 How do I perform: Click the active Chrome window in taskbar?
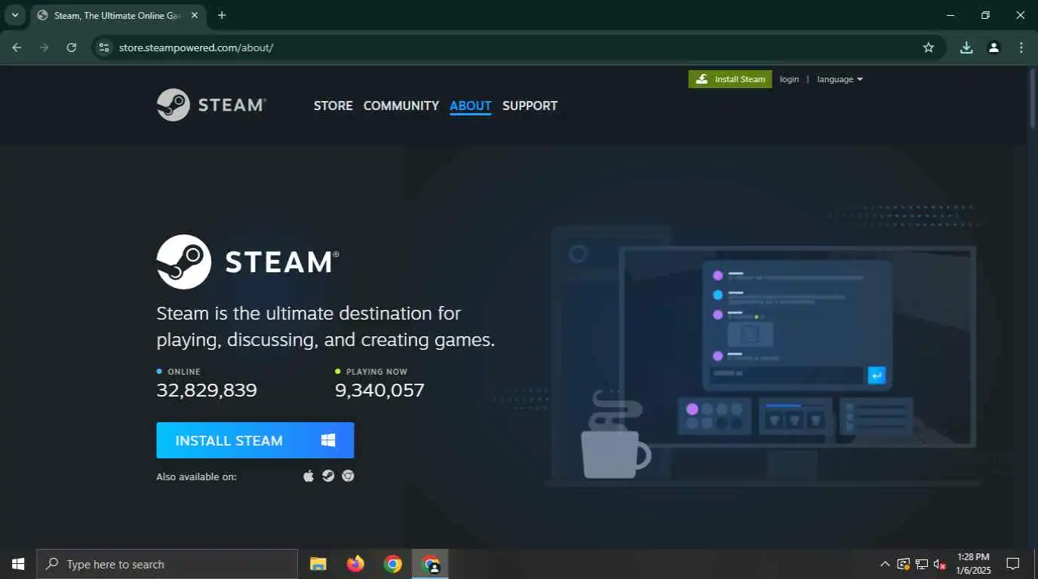[430, 564]
